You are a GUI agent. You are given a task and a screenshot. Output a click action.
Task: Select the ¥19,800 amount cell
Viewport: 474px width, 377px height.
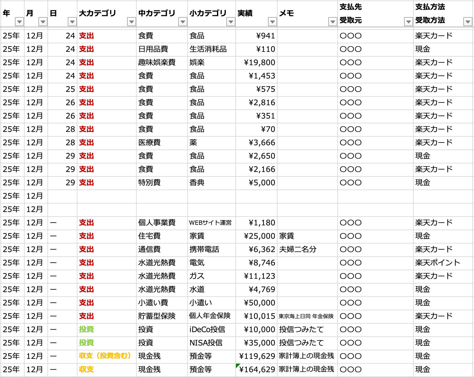[257, 62]
